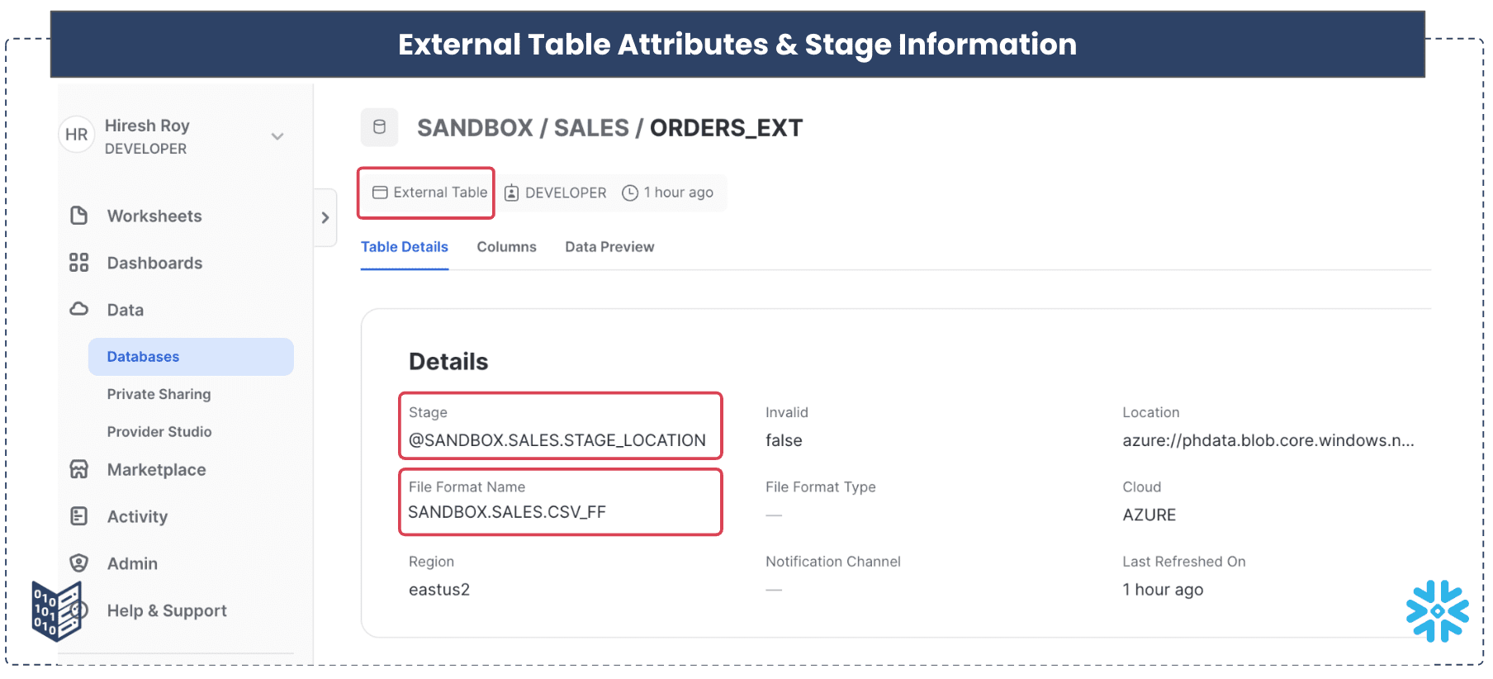
Task: Expand the Hiresh Roy profile menu
Action: [x=277, y=136]
